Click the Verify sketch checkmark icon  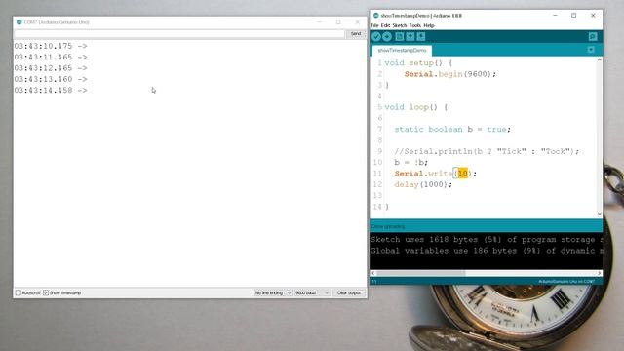point(376,37)
